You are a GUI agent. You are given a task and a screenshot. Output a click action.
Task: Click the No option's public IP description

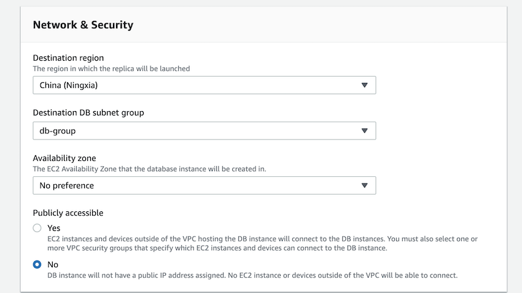point(252,275)
